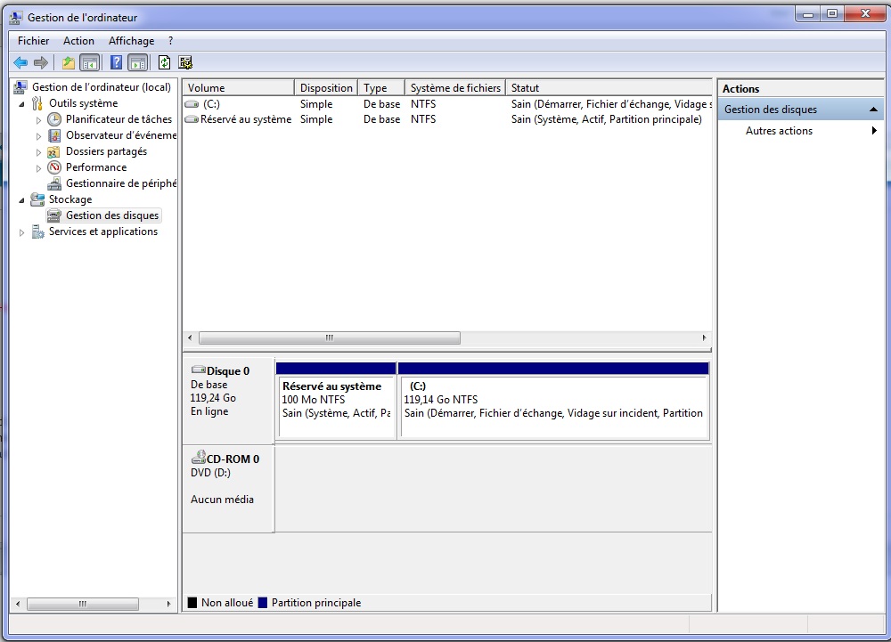Click the Disque 0 drive icon

tap(199, 370)
